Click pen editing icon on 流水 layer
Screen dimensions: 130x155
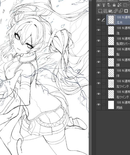point(103,20)
